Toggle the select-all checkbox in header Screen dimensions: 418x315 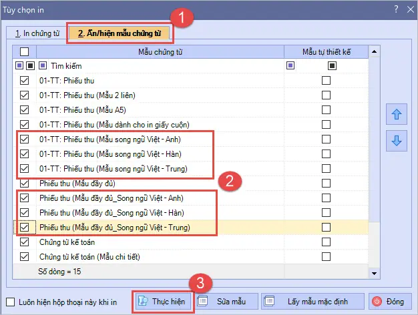point(25,51)
